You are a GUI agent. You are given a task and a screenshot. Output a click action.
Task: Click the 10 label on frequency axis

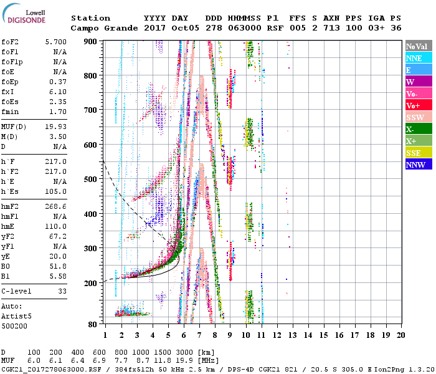pyautogui.click(x=246, y=335)
